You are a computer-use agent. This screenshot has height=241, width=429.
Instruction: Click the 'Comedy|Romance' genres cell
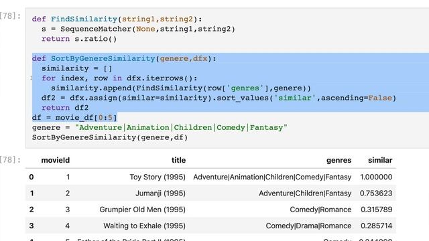point(320,210)
